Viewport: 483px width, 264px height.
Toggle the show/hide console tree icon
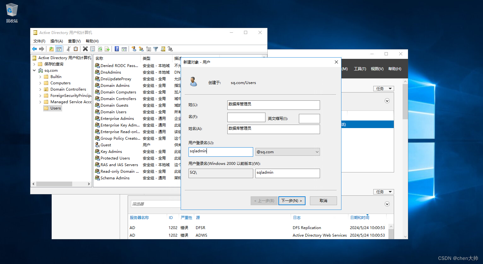(59, 49)
